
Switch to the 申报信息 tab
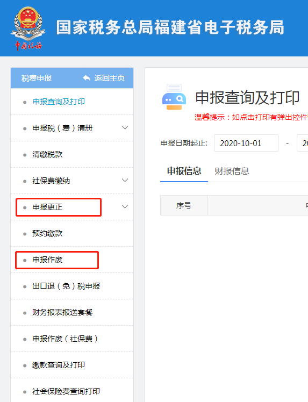184,171
